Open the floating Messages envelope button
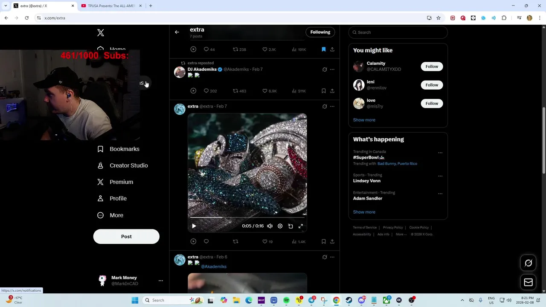This screenshot has height=307, width=546. [x=529, y=282]
